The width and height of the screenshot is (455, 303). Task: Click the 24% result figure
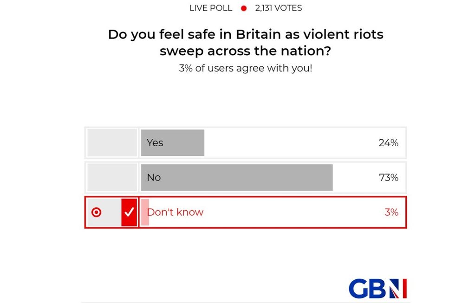click(388, 143)
